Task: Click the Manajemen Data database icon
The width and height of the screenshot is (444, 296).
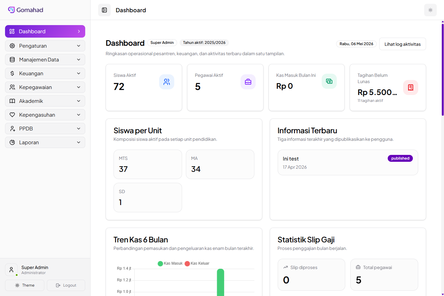Action: point(12,60)
